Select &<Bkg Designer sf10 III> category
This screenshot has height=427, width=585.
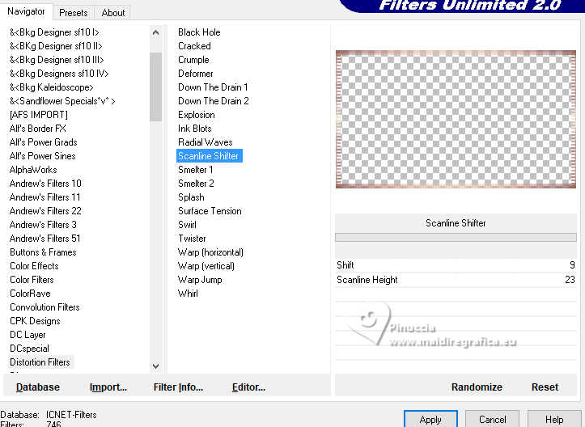[57, 60]
